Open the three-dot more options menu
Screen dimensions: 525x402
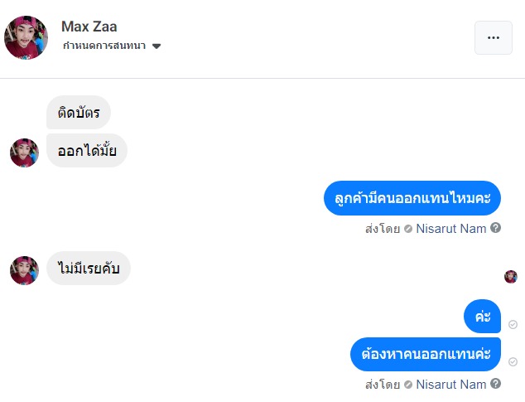493,37
